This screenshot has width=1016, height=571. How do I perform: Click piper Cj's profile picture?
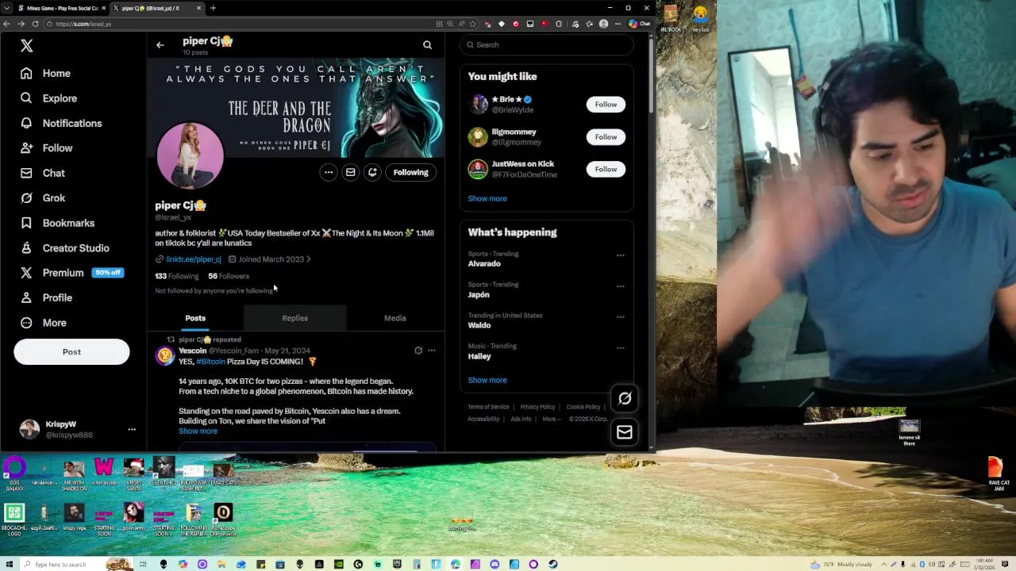pos(190,155)
